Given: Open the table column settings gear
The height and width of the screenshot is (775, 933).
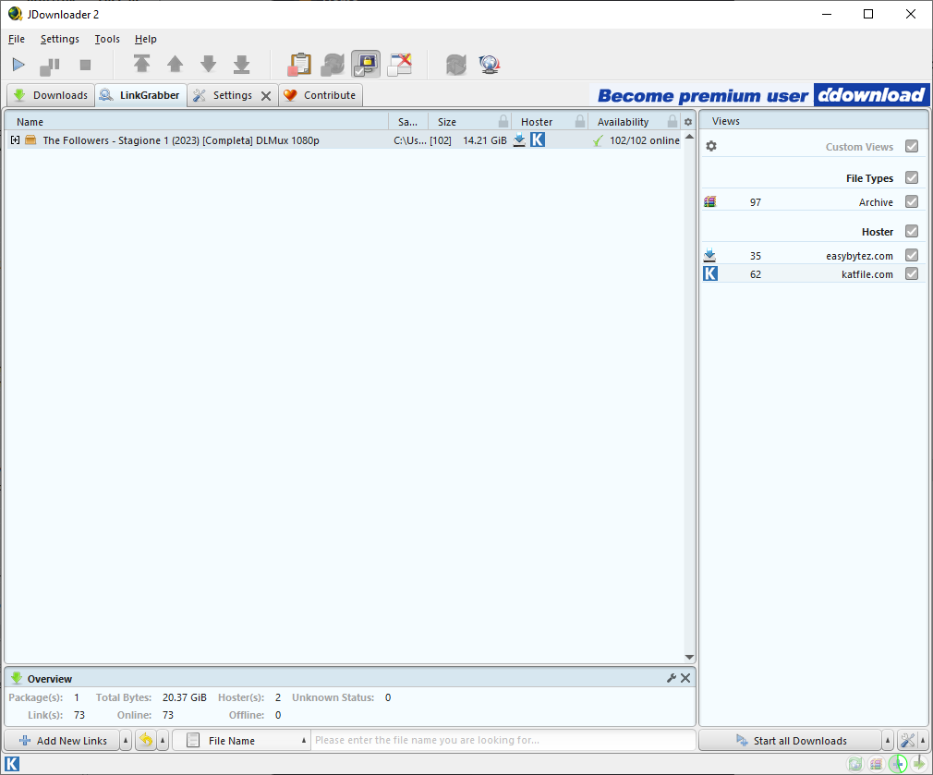Looking at the screenshot, I should (688, 122).
